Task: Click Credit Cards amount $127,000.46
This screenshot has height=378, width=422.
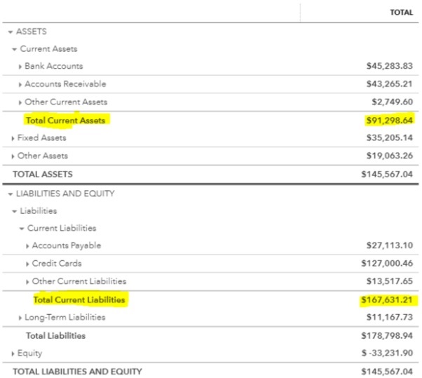Action: [x=386, y=264]
